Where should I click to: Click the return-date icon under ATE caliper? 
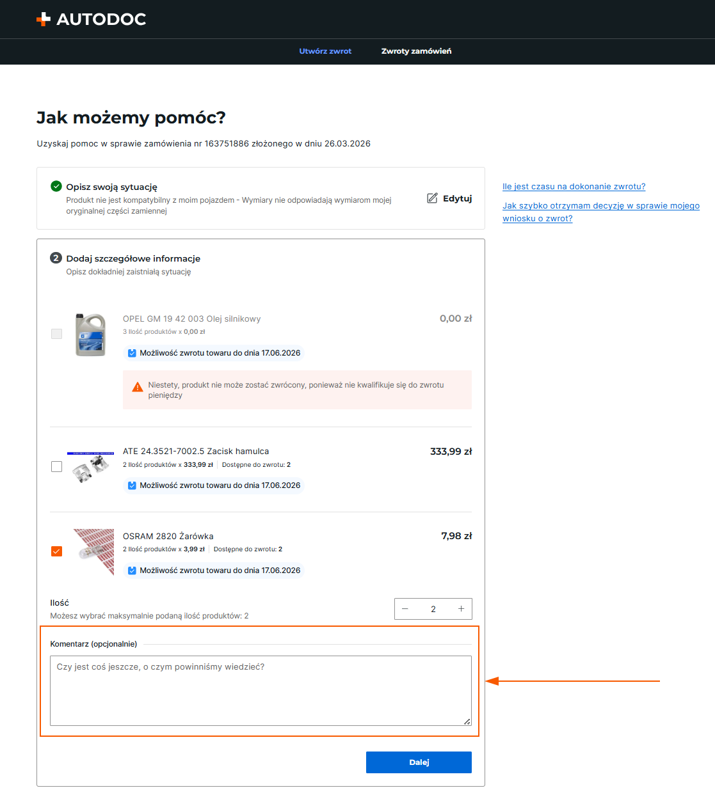coord(132,485)
